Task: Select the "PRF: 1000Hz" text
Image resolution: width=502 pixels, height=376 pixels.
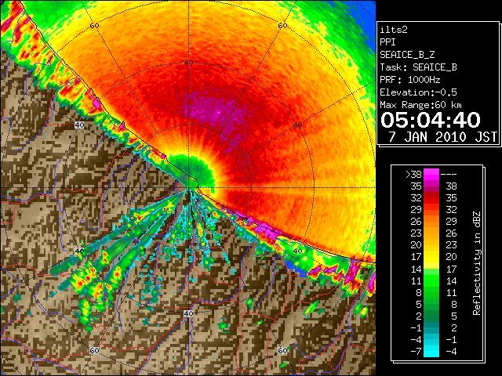Action: (x=409, y=80)
